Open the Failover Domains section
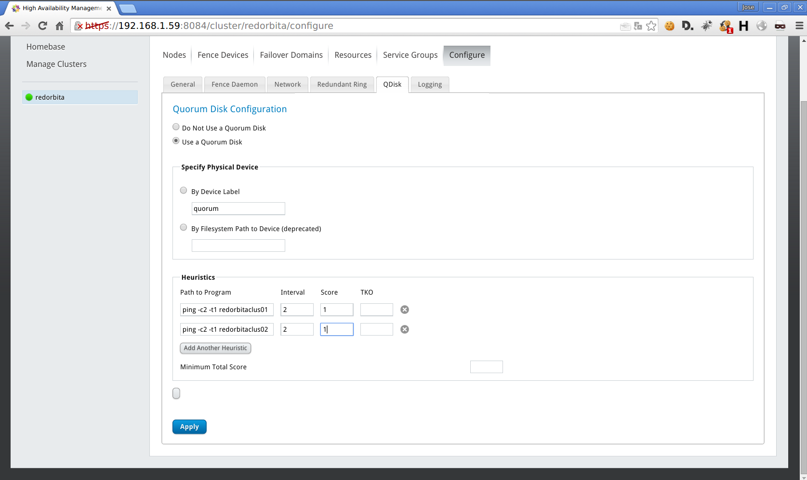Image resolution: width=807 pixels, height=480 pixels. (x=291, y=55)
